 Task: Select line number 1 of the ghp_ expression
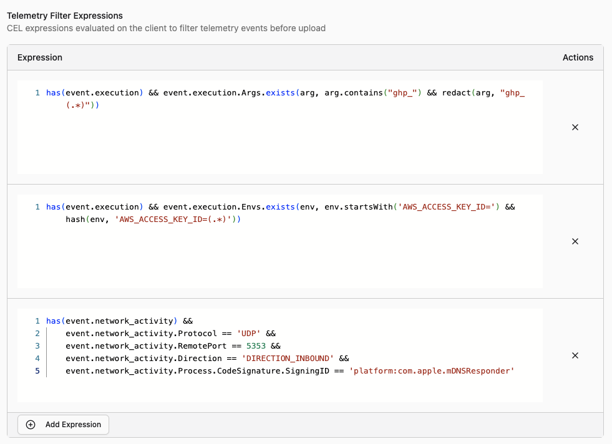coord(37,93)
